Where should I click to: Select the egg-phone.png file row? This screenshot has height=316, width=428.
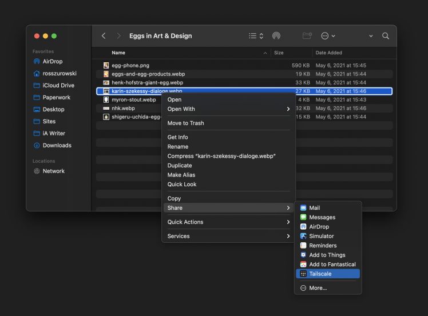tap(130, 65)
